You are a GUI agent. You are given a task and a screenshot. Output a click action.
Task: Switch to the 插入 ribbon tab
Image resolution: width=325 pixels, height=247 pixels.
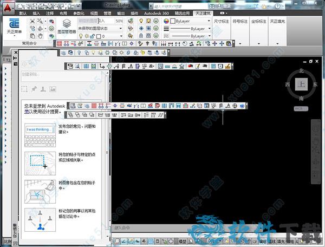pos(36,13)
